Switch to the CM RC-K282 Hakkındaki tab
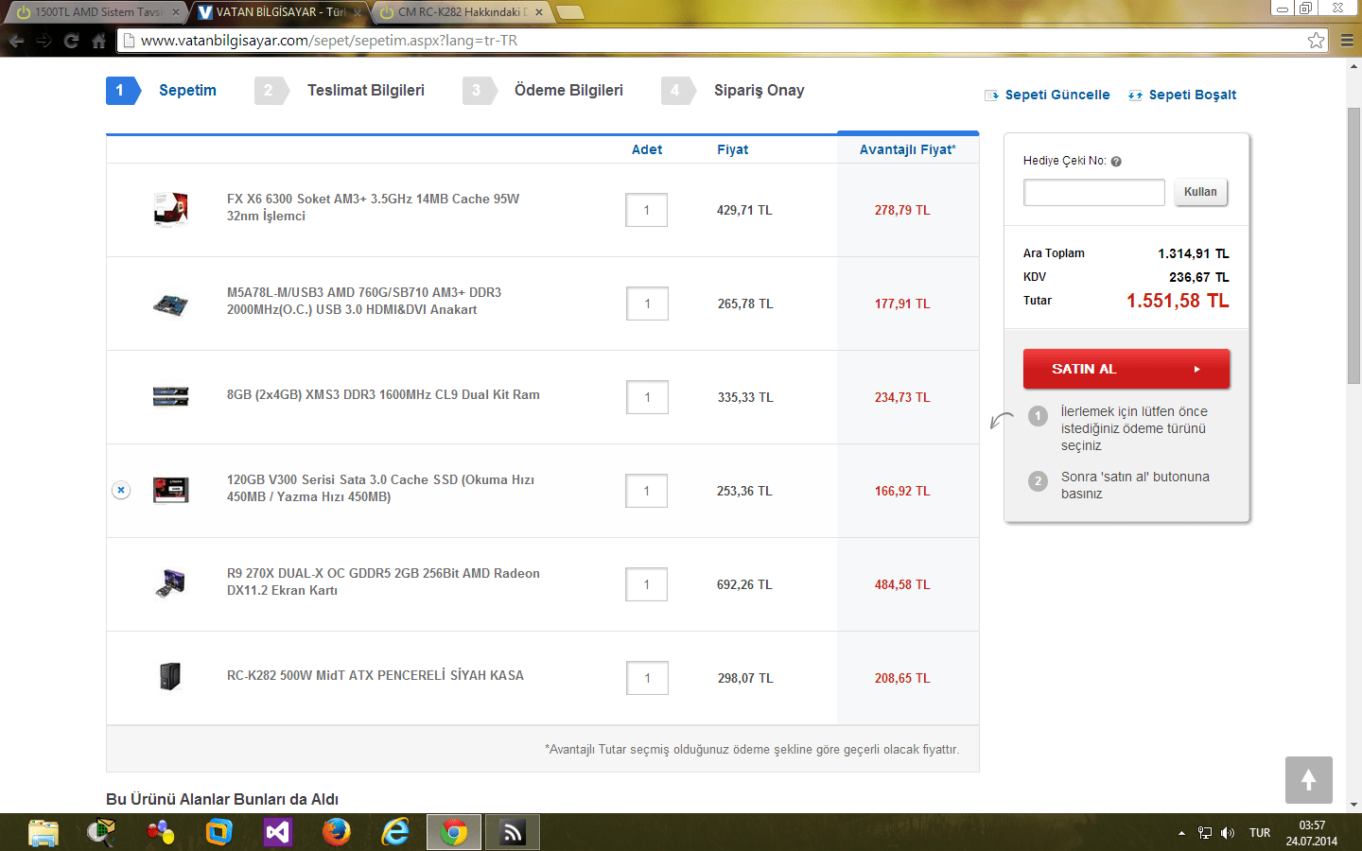Viewport: 1362px width, 851px height. click(462, 12)
